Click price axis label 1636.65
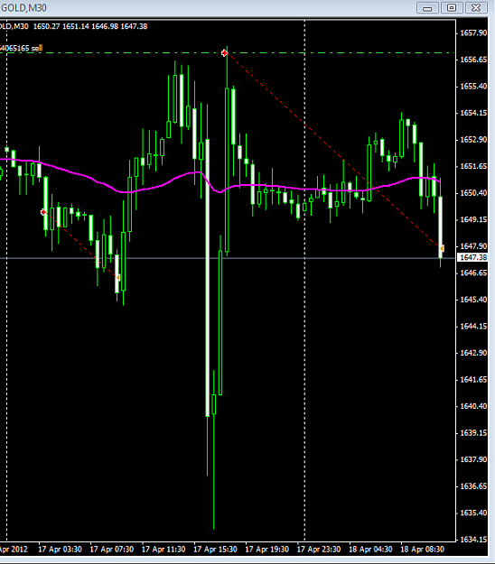The width and height of the screenshot is (495, 564). click(x=473, y=486)
